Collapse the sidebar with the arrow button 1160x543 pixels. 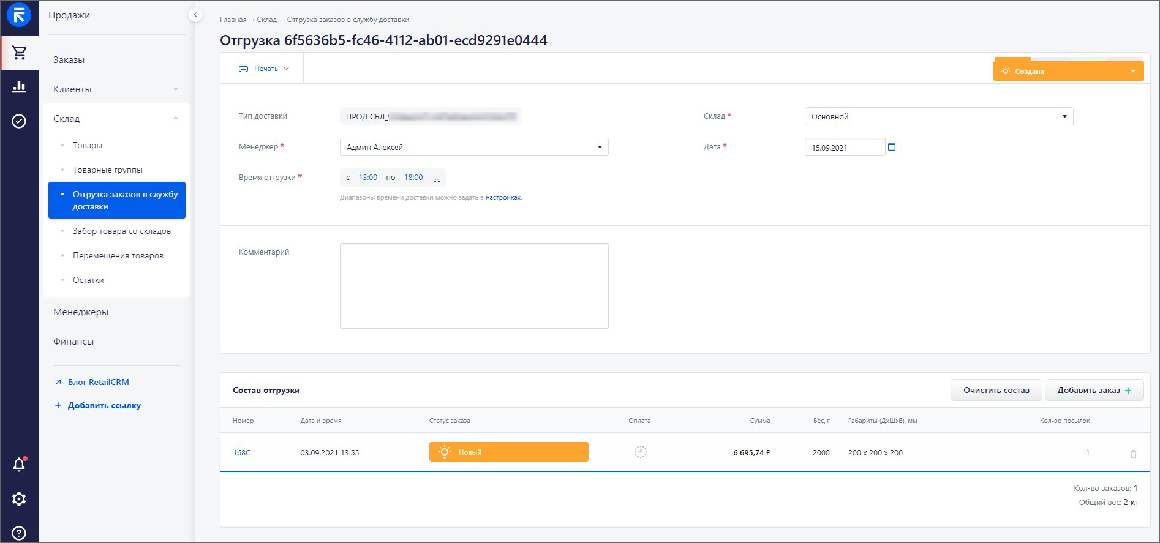click(195, 15)
